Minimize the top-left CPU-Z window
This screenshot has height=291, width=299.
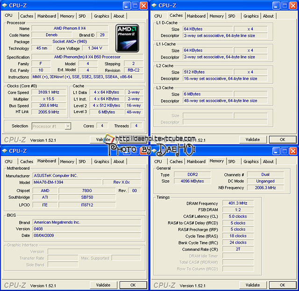pyautogui.click(x=127, y=6)
